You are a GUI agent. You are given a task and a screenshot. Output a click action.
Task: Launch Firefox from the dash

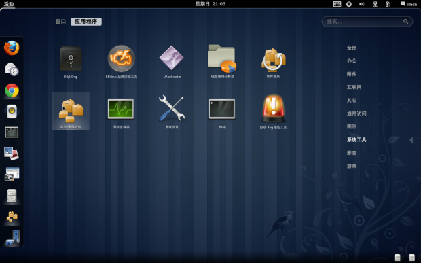12,48
